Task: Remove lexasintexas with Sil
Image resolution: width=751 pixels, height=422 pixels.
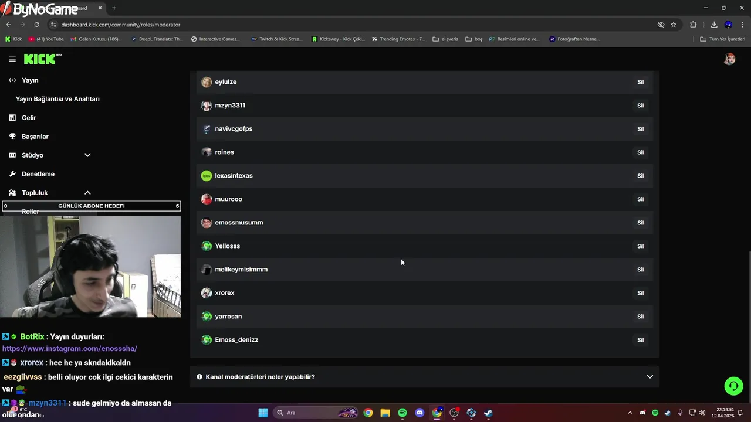Action: coord(640,176)
